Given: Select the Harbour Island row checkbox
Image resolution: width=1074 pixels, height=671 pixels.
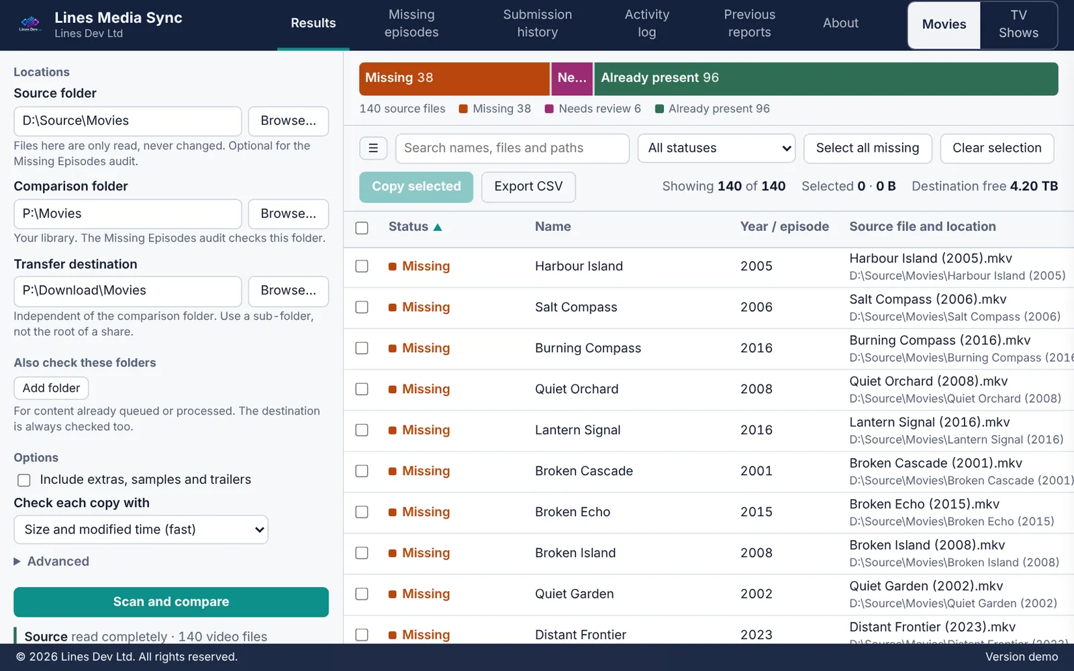Looking at the screenshot, I should click(362, 266).
